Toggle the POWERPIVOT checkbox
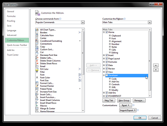167x126 pixels. pos(107,96)
